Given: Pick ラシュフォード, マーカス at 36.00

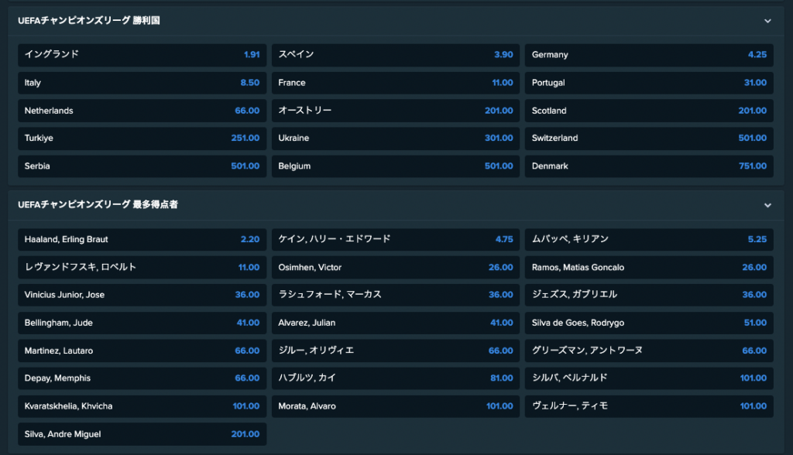Looking at the screenshot, I should point(396,295).
